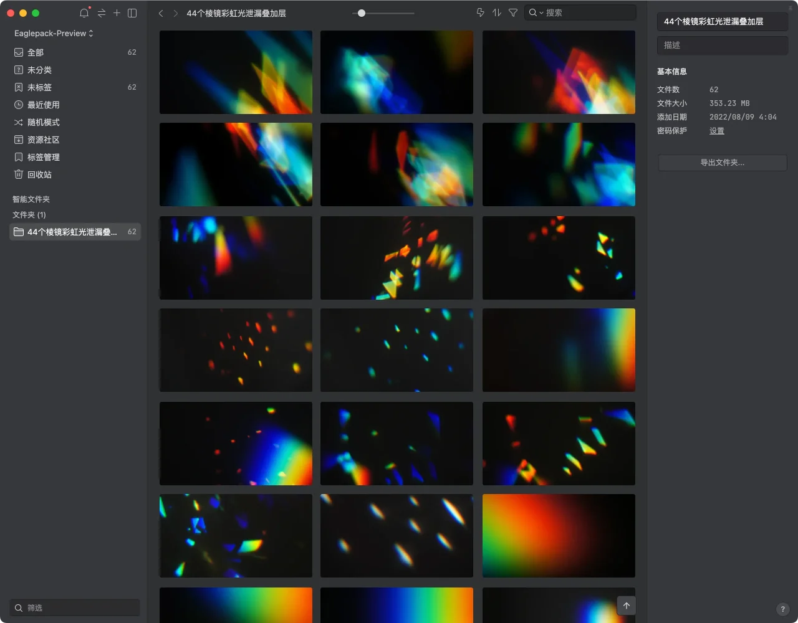The width and height of the screenshot is (798, 623).
Task: Click the 基本信息 heading
Action: (x=672, y=72)
